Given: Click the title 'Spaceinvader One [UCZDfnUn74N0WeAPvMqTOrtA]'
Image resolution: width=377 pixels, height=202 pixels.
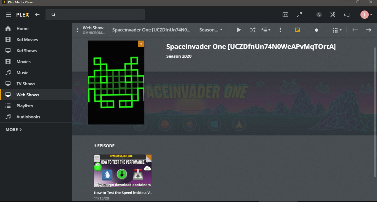Looking at the screenshot, I should [251, 47].
